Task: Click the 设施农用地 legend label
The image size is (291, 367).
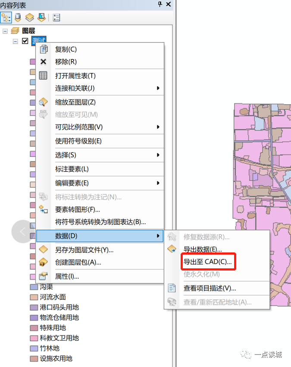Action: [56, 358]
